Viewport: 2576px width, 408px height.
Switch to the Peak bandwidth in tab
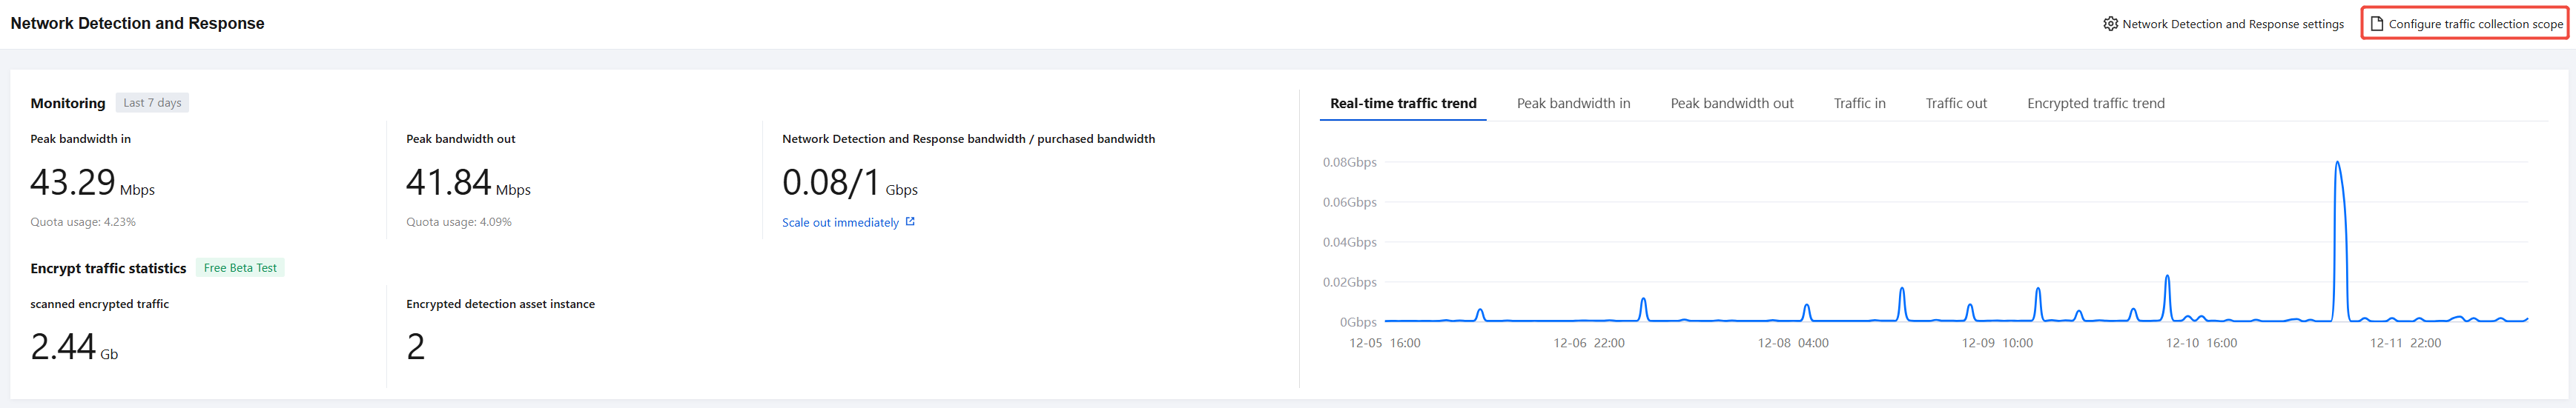pyautogui.click(x=1573, y=103)
